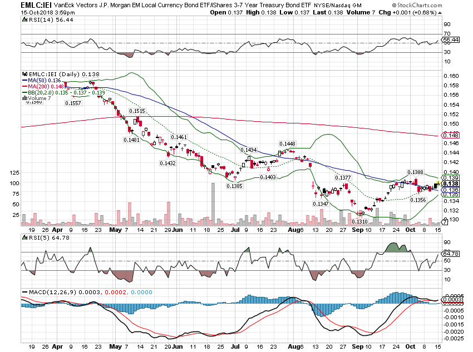Image resolution: width=473 pixels, height=352 pixels.
Task: Select the MA(200) 0.148 legend entry
Action: tap(46, 87)
